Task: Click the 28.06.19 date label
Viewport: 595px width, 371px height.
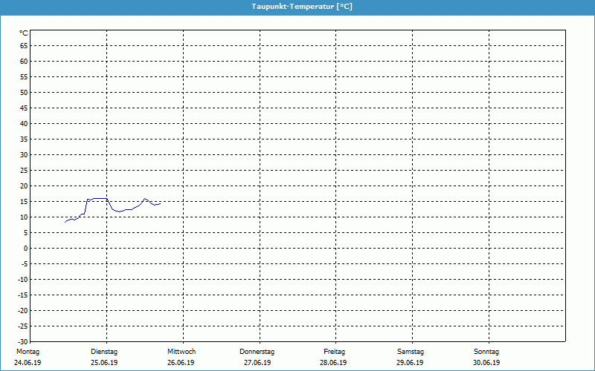Action: coord(333,363)
